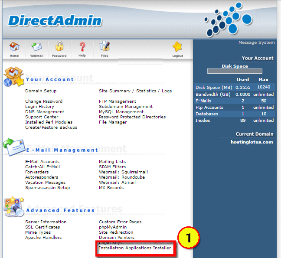The image size is (281, 258).
Task: Click the E-Mails row in account stats
Action: (235, 101)
